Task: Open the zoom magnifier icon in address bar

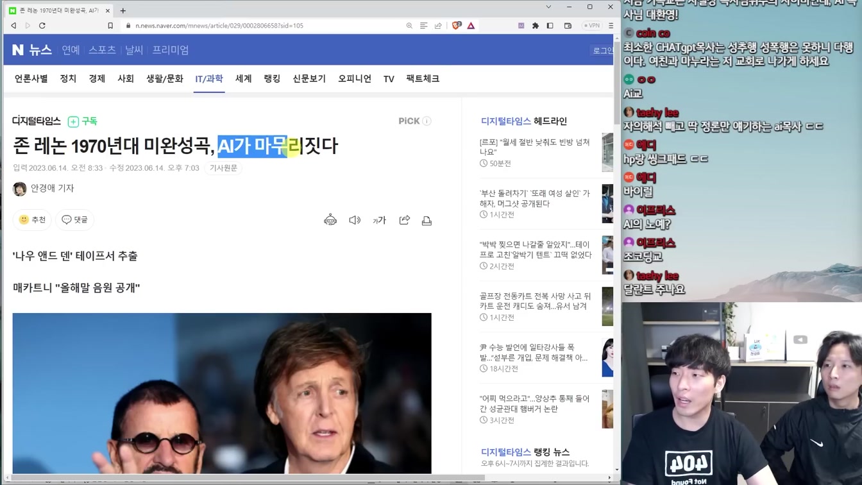Action: tap(409, 26)
